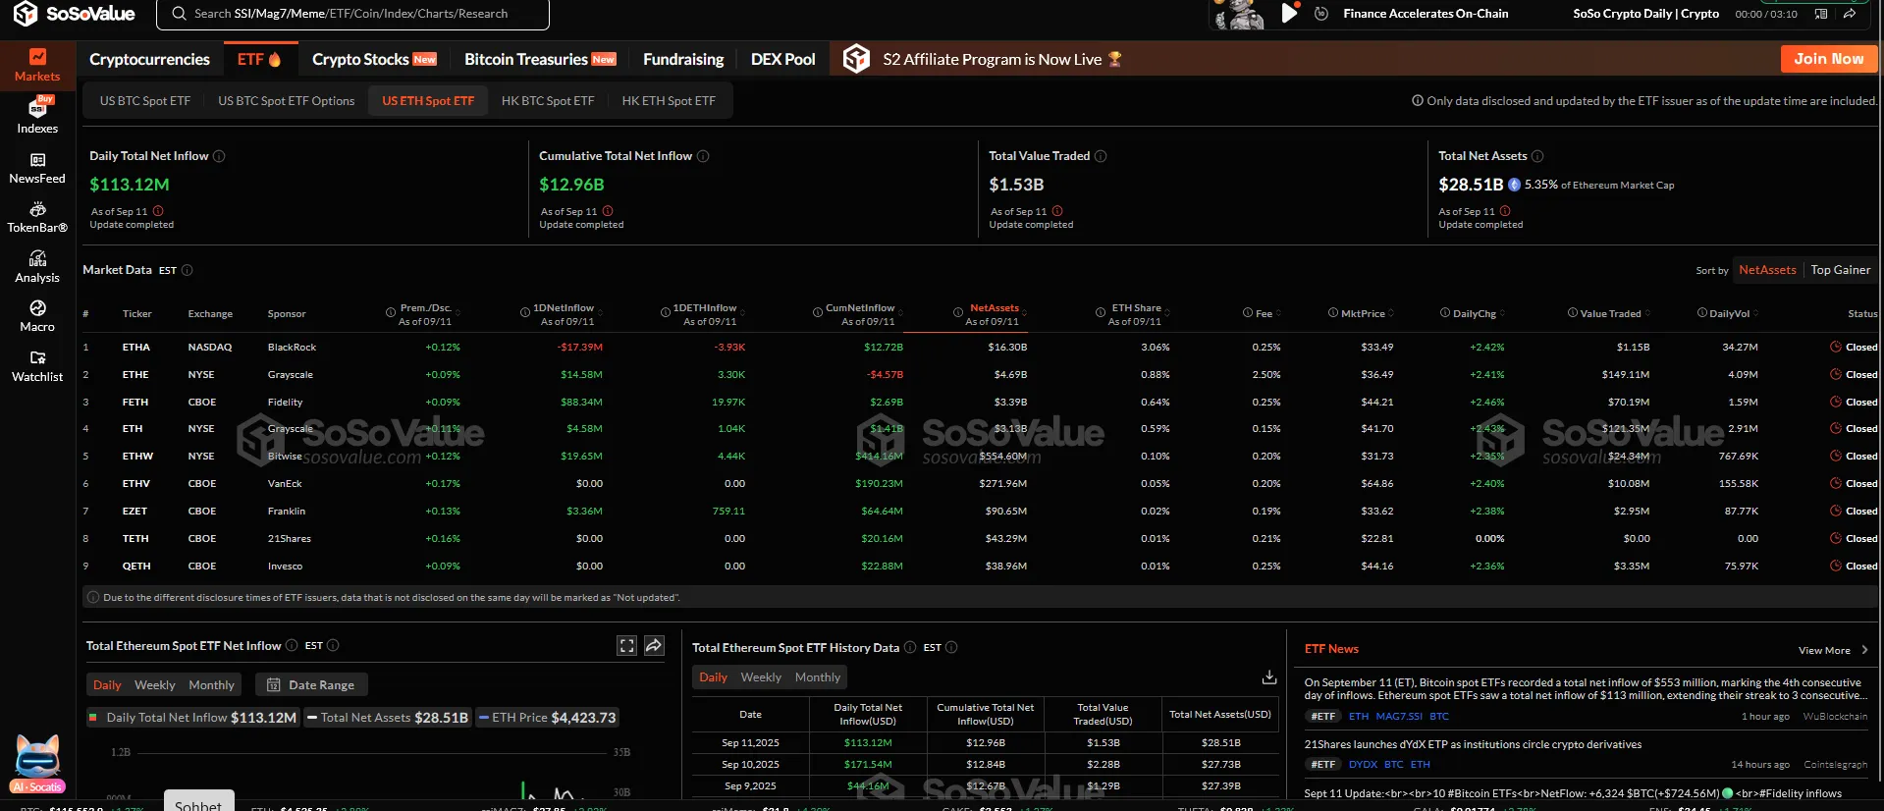The height and width of the screenshot is (811, 1884).
Task: Select HK BTC Spot ETF sub-tab
Action: (x=548, y=101)
